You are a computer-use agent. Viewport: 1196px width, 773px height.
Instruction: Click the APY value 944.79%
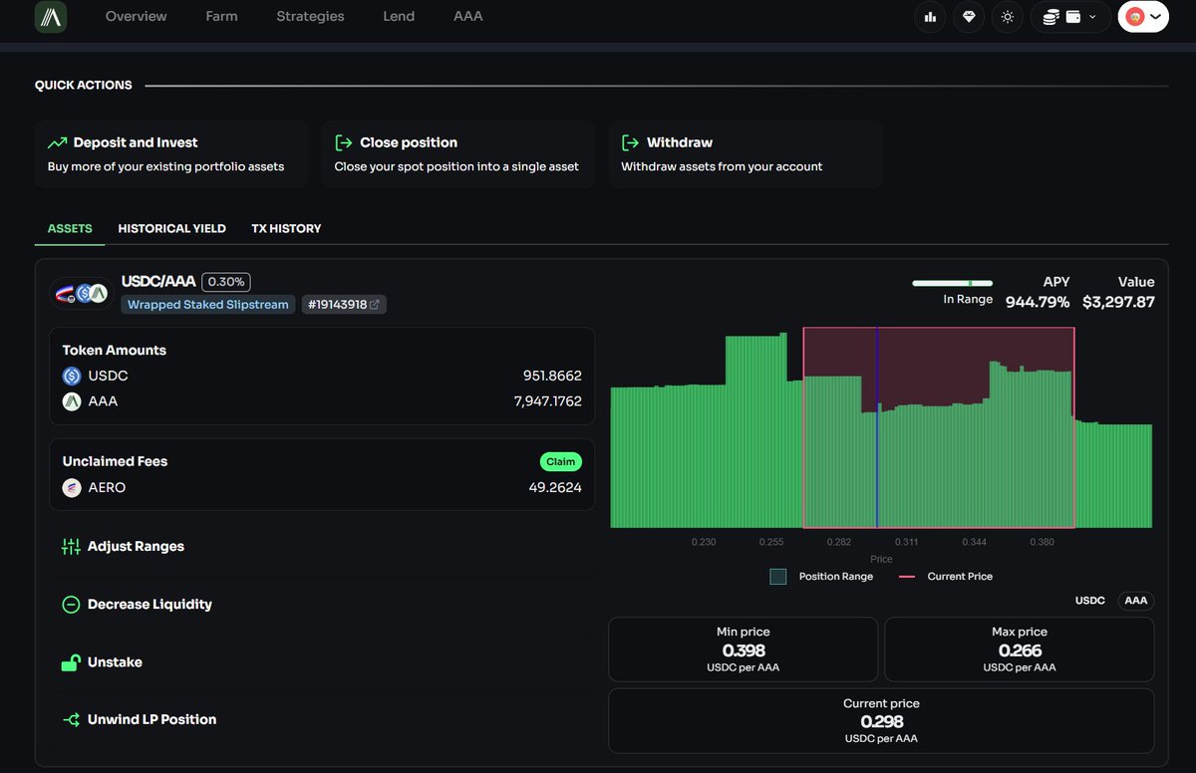click(x=1038, y=302)
